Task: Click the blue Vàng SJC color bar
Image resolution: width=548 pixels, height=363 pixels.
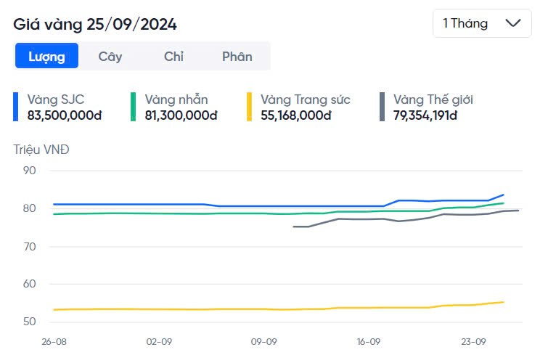Action: [16, 107]
